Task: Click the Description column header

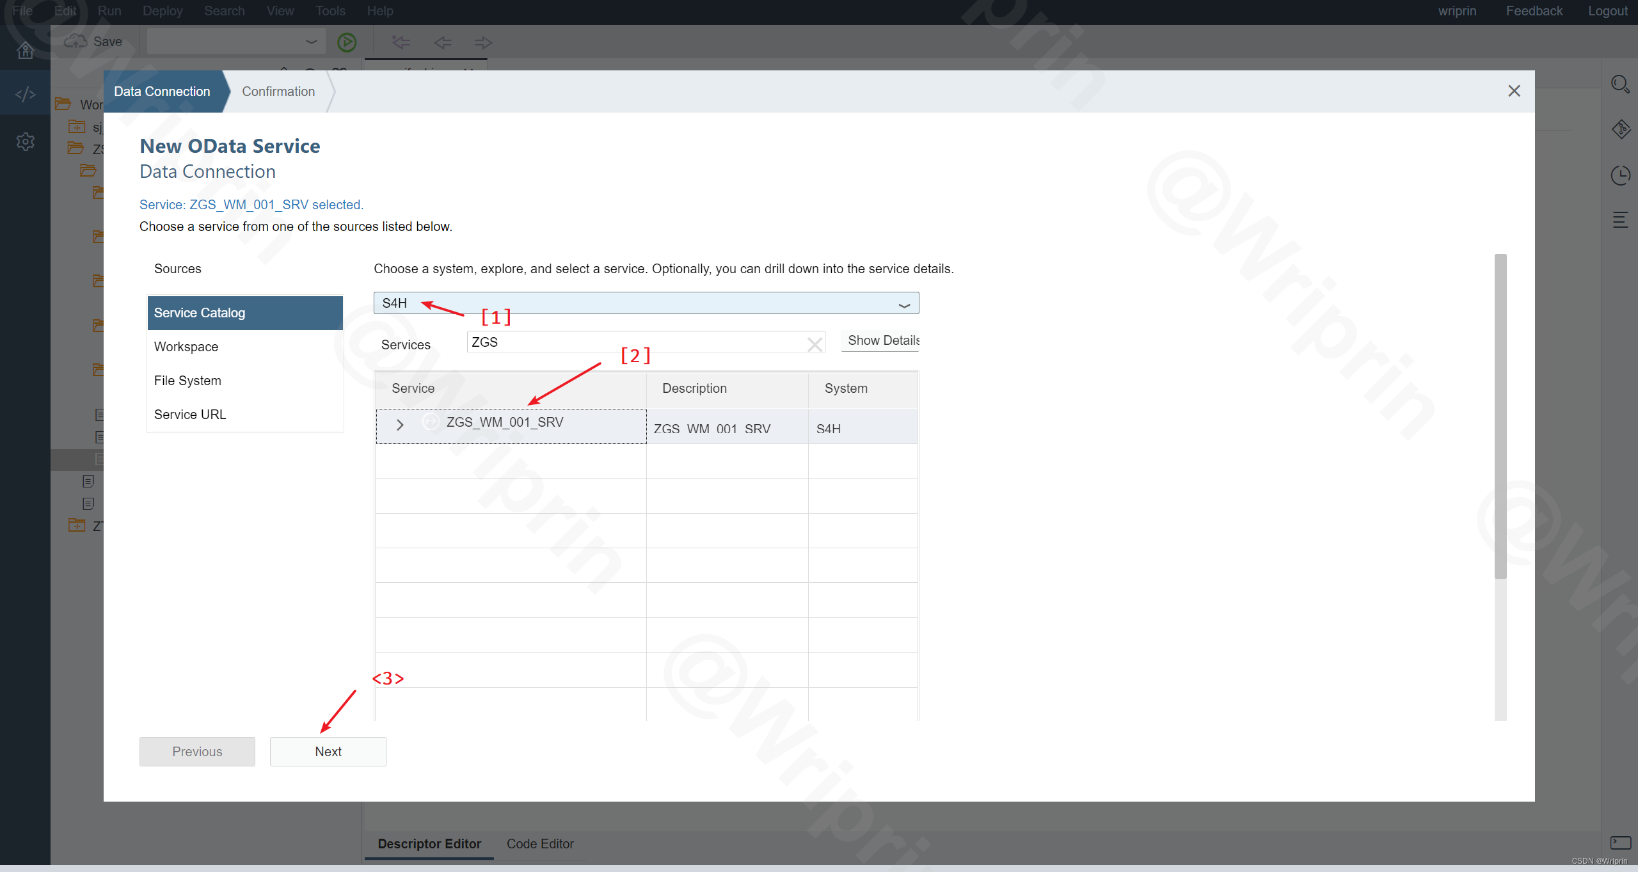Action: [728, 388]
